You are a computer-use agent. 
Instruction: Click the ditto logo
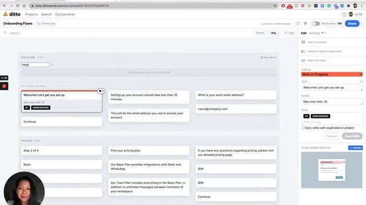(x=12, y=14)
